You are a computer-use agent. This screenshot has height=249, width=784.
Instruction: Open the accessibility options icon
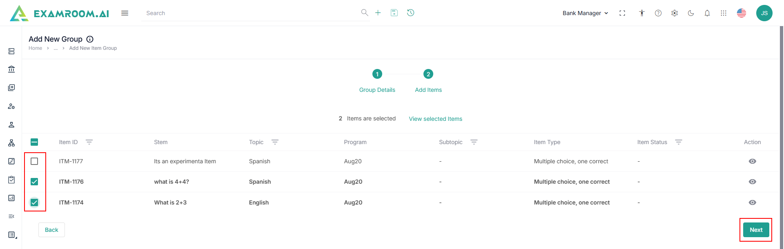tap(642, 13)
